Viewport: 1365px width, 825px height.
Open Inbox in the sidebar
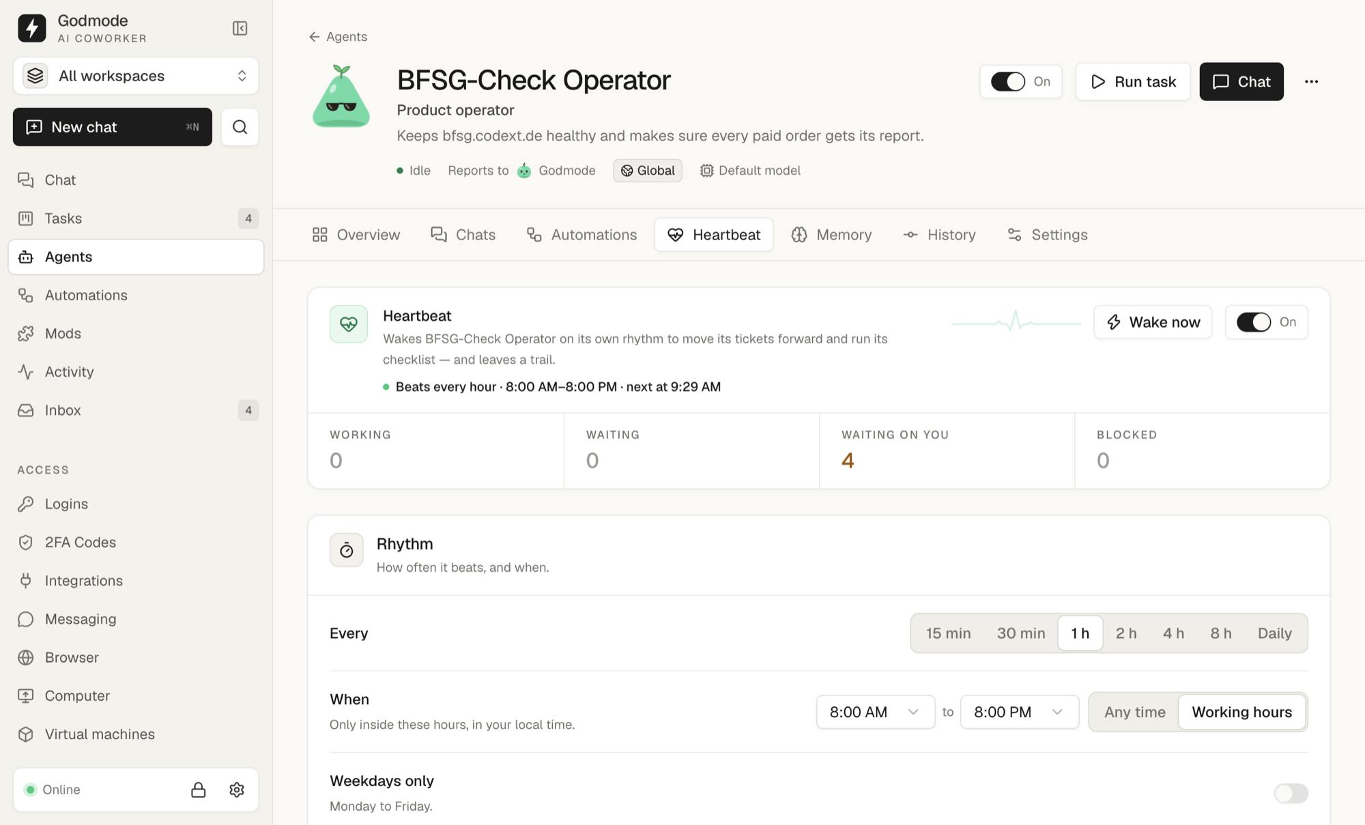[136, 410]
